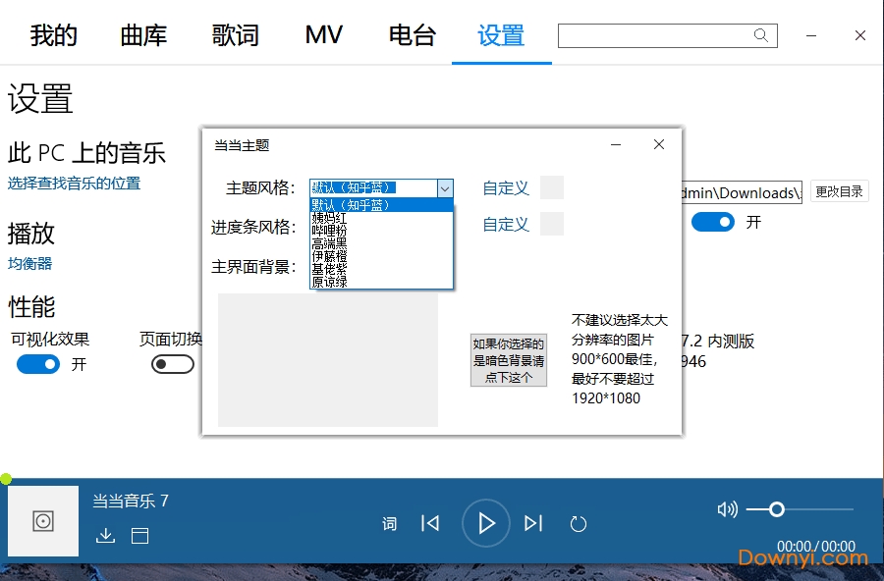The image size is (884, 581).
Task: Open 均衡器 equalizer link
Action: 30,263
